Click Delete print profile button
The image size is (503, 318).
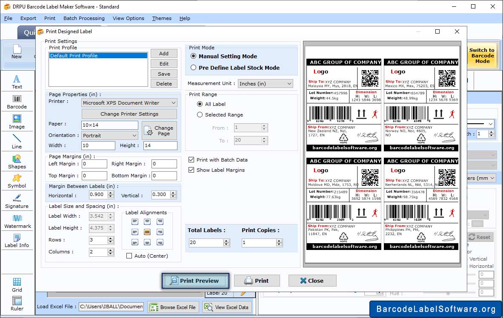click(x=164, y=84)
